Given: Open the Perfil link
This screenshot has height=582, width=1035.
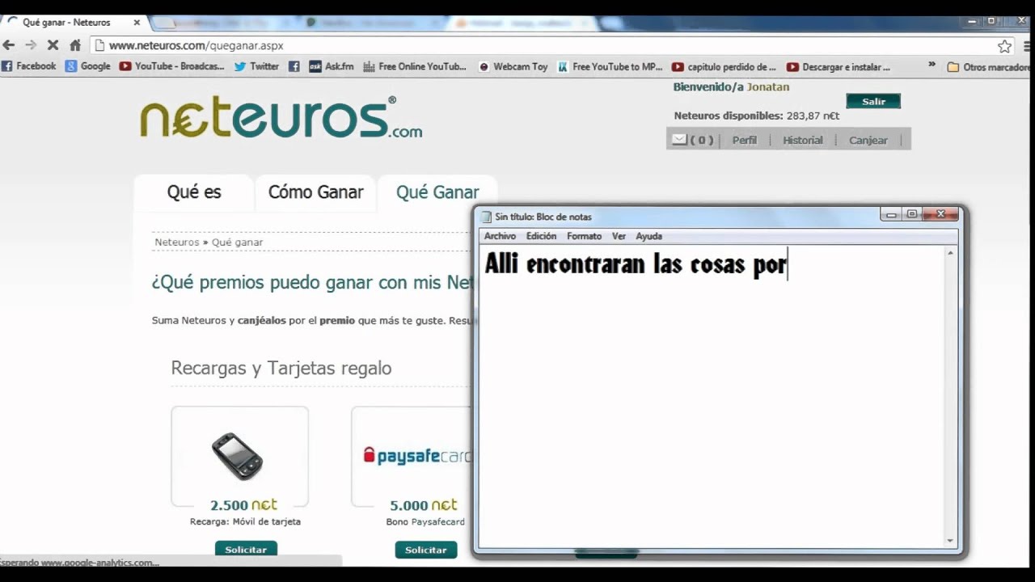Looking at the screenshot, I should (744, 140).
